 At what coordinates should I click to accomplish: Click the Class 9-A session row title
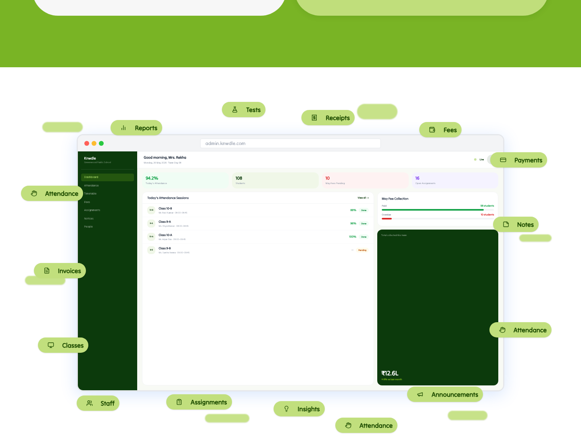(165, 222)
